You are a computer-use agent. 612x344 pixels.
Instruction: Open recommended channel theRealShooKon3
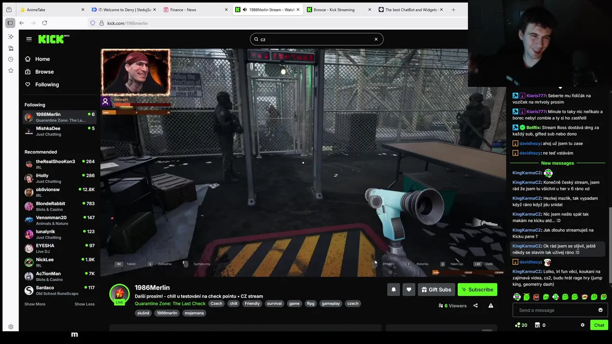(x=60, y=164)
